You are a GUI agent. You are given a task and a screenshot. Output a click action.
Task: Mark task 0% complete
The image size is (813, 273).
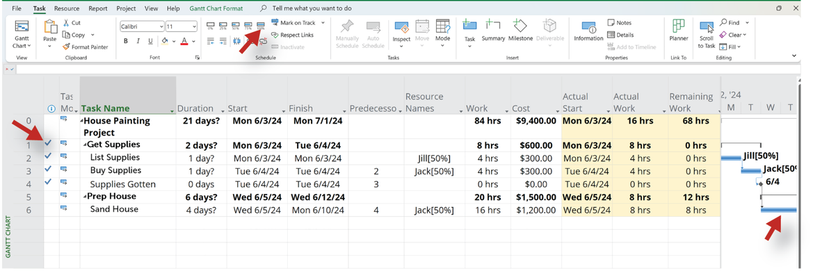[210, 26]
